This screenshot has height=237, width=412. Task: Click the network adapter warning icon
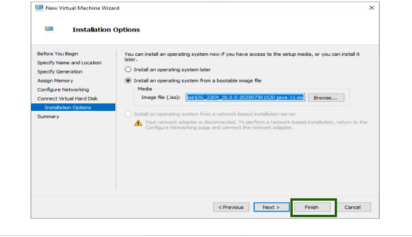coord(138,123)
